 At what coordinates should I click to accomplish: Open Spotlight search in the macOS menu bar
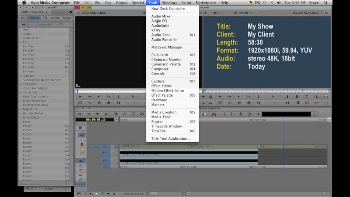(x=326, y=3)
